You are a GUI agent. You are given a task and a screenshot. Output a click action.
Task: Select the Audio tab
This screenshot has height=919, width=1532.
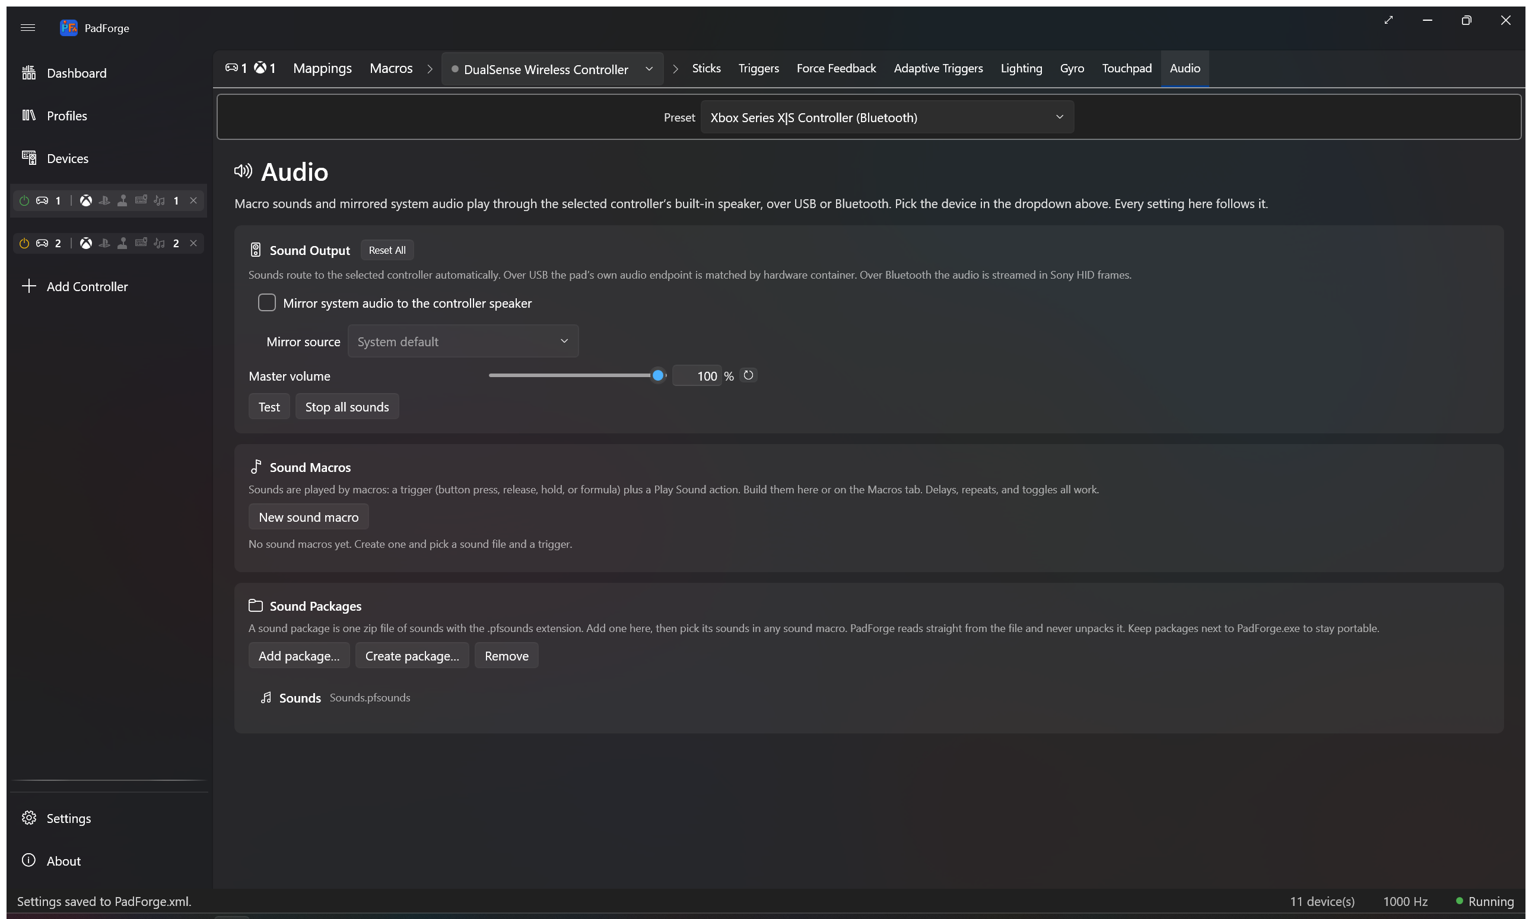(1185, 68)
